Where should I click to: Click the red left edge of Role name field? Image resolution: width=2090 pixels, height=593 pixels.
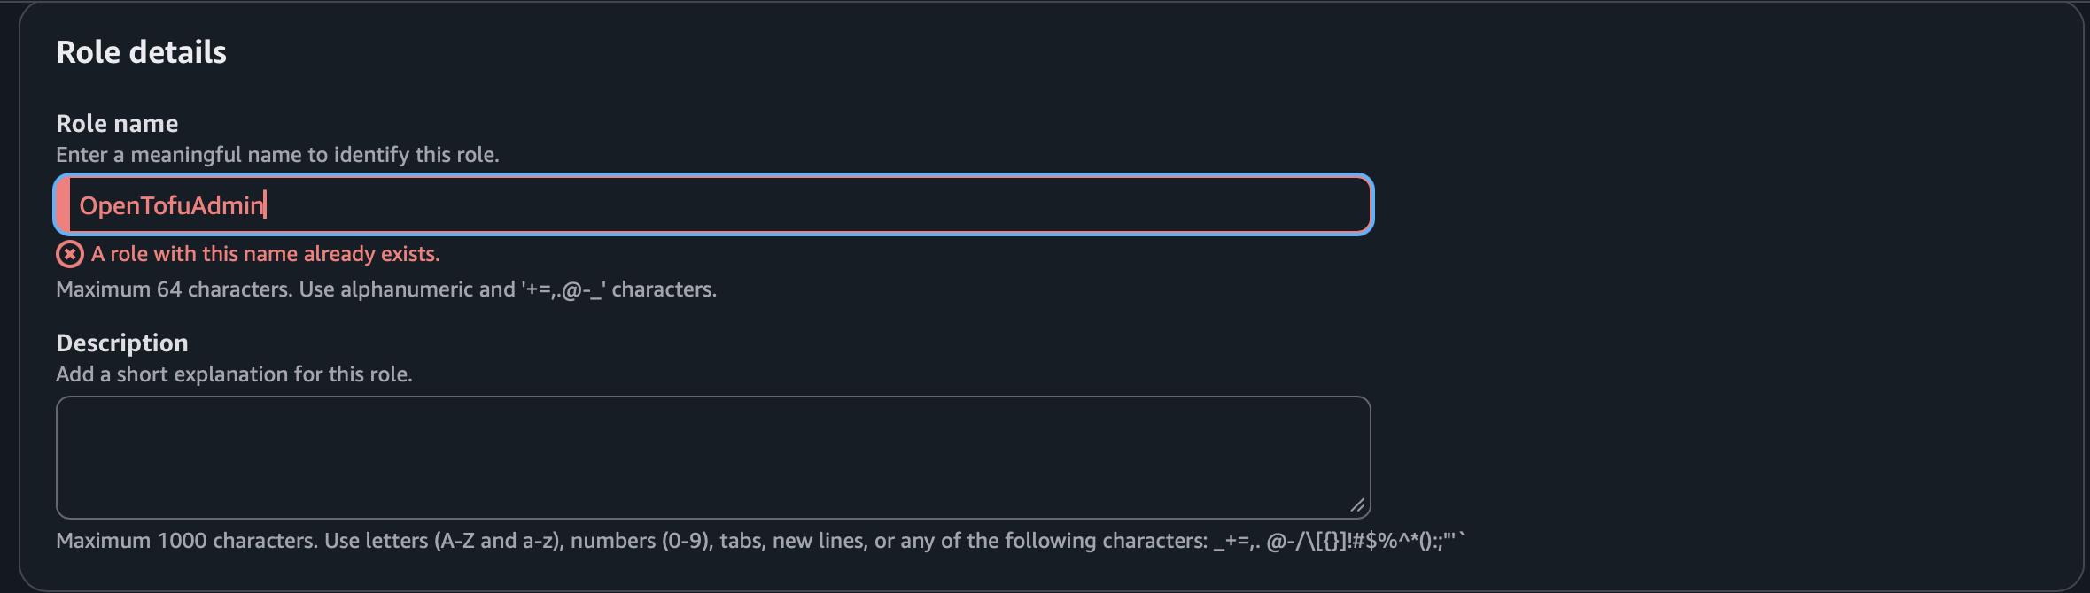63,205
